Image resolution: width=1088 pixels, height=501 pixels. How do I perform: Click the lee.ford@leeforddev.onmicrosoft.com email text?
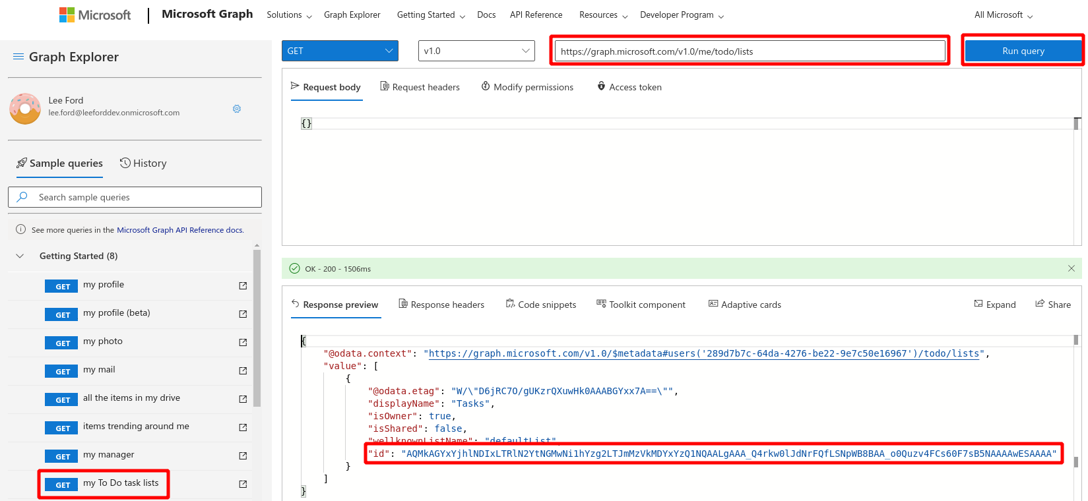click(x=113, y=113)
